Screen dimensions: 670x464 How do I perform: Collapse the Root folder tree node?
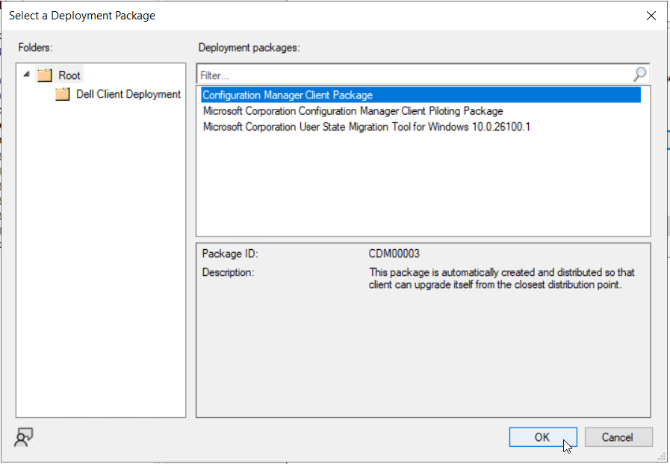point(27,75)
